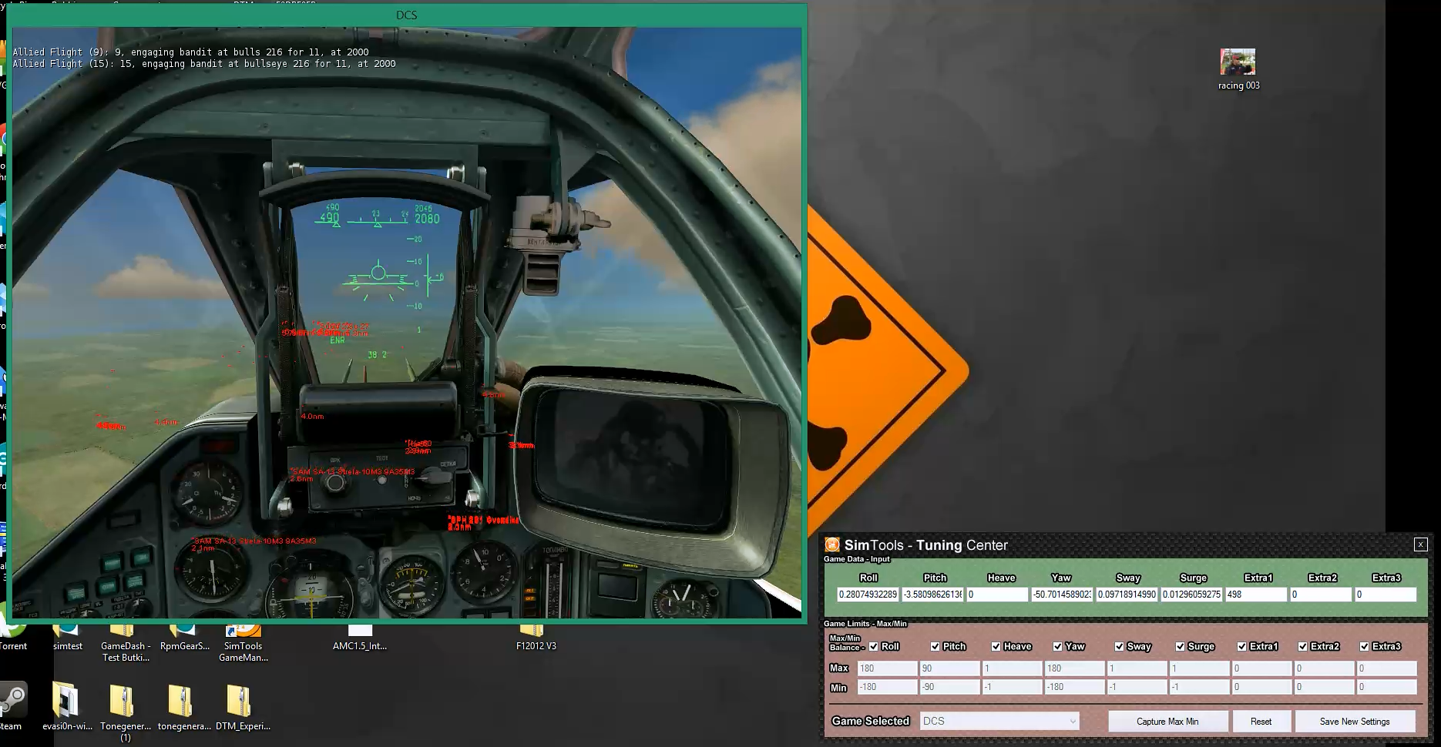Open the RpmGearS desktop shortcut
Viewport: 1441px width, 747px height.
(x=184, y=639)
